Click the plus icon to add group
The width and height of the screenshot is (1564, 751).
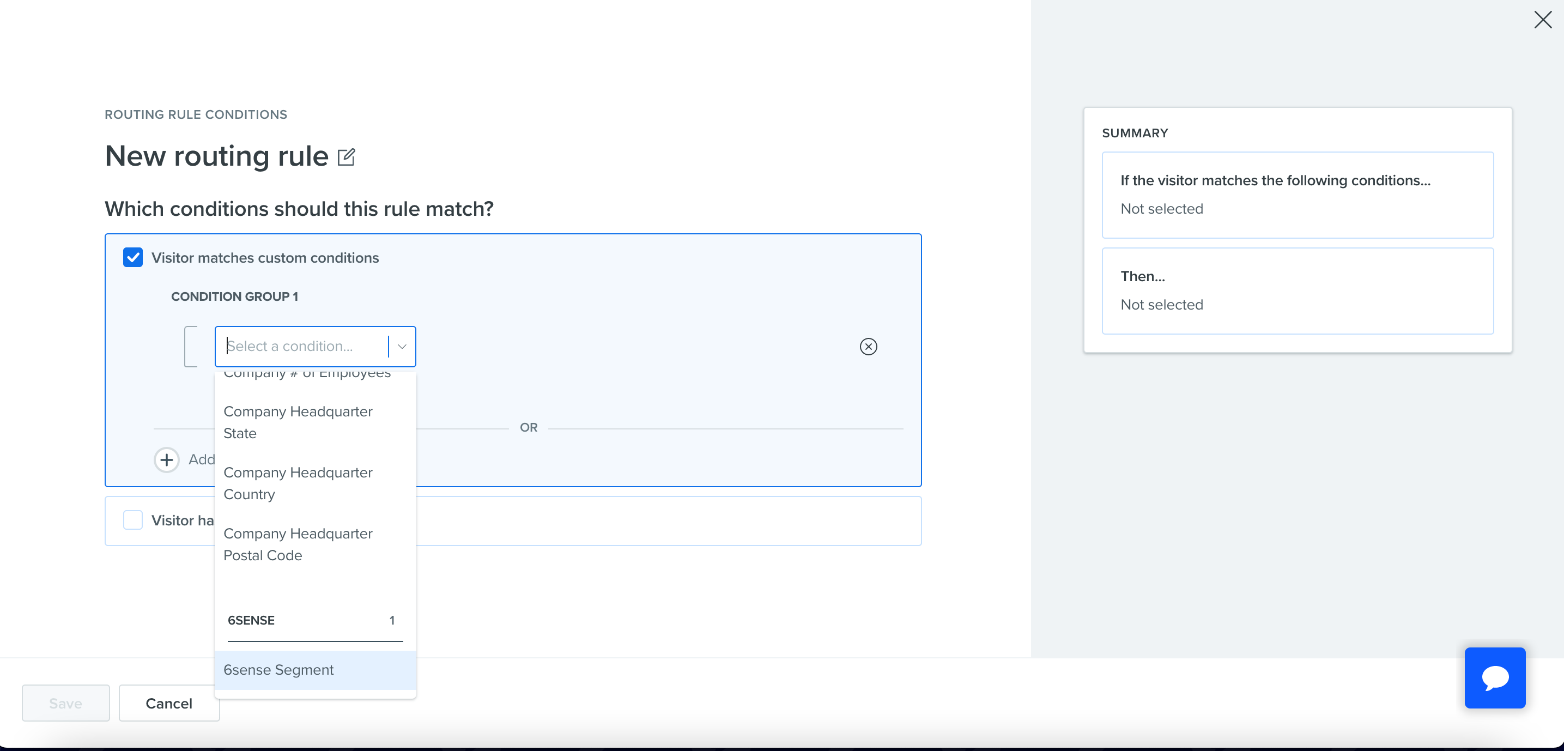click(166, 459)
